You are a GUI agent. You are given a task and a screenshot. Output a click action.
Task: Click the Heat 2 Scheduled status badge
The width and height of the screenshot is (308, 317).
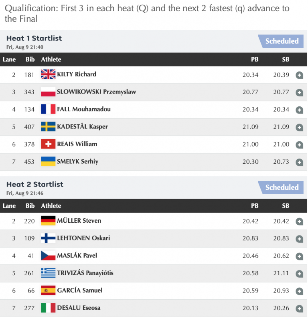[x=281, y=187]
